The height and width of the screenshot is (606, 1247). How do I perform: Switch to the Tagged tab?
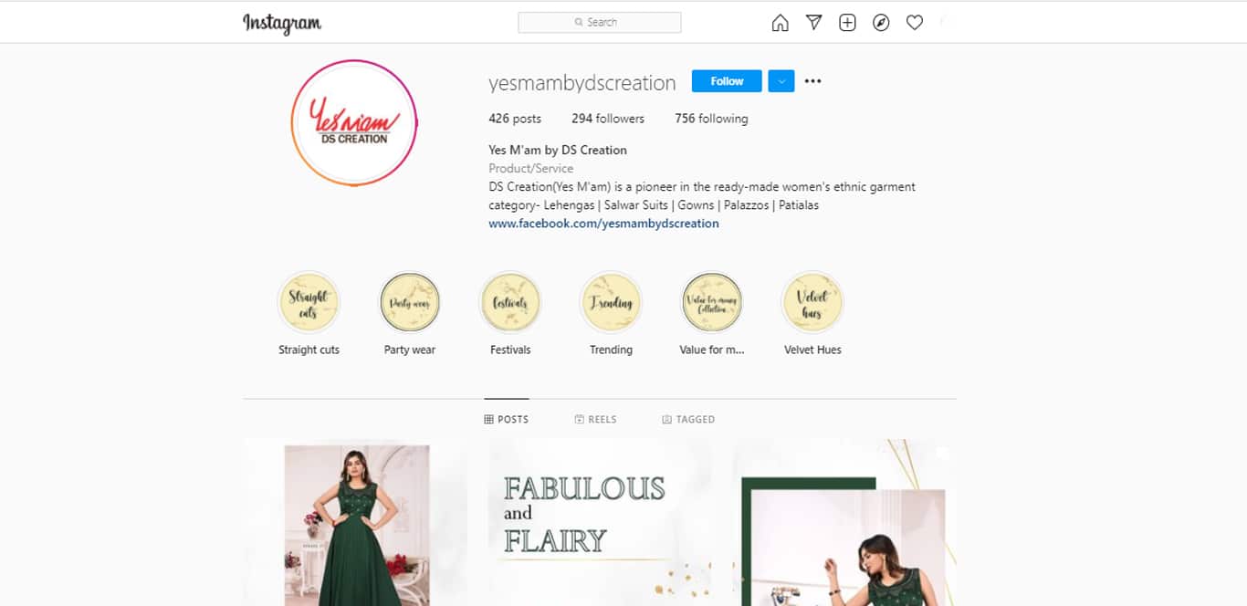[x=688, y=420]
